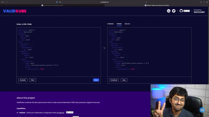
Task: Download the cleaned YAML output
Action: click(114, 80)
